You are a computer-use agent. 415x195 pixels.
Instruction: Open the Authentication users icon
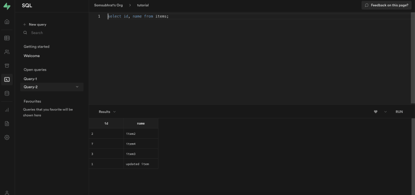pos(7,52)
